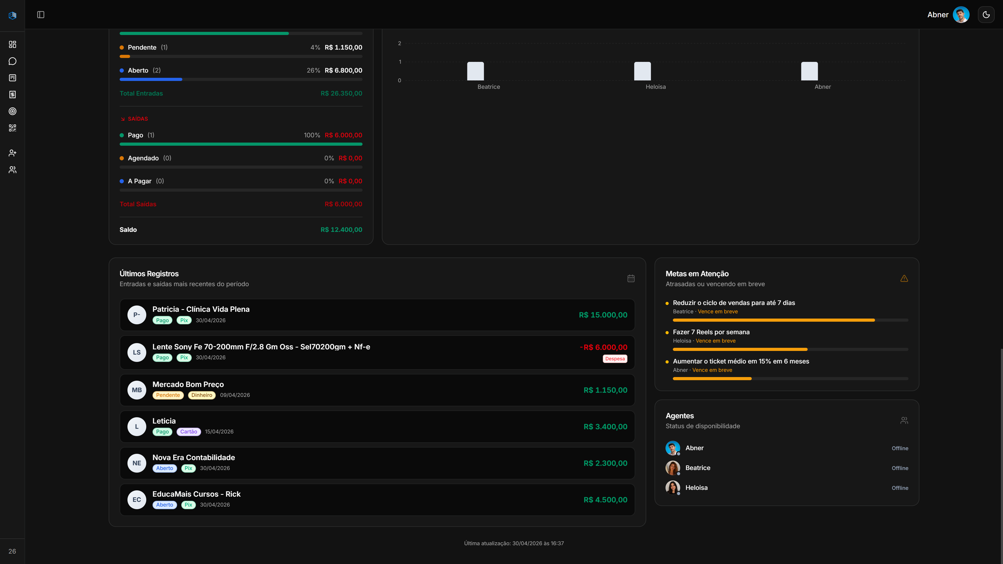Click calendar icon in Últimos Registros

631,278
